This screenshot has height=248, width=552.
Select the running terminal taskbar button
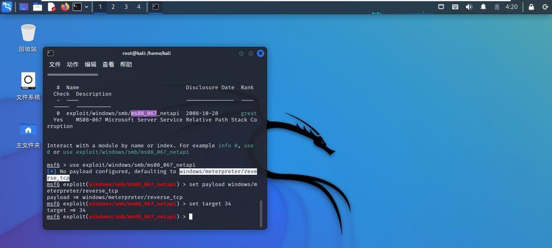click(x=155, y=7)
